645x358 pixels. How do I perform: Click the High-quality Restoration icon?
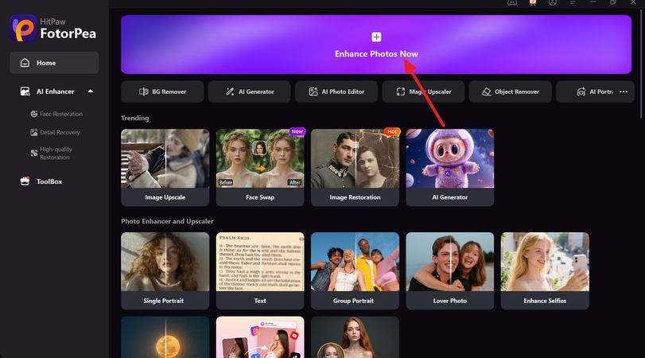pos(33,153)
